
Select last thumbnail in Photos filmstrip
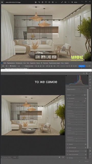(54, 57)
